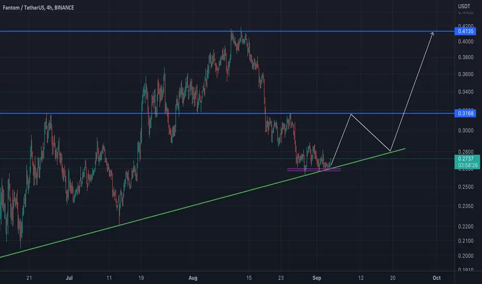Click the 12 date axis label
482x284 pixels.
coord(361,278)
